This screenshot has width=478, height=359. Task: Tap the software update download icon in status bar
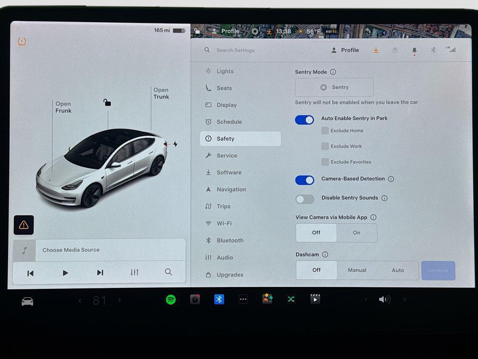(376, 50)
